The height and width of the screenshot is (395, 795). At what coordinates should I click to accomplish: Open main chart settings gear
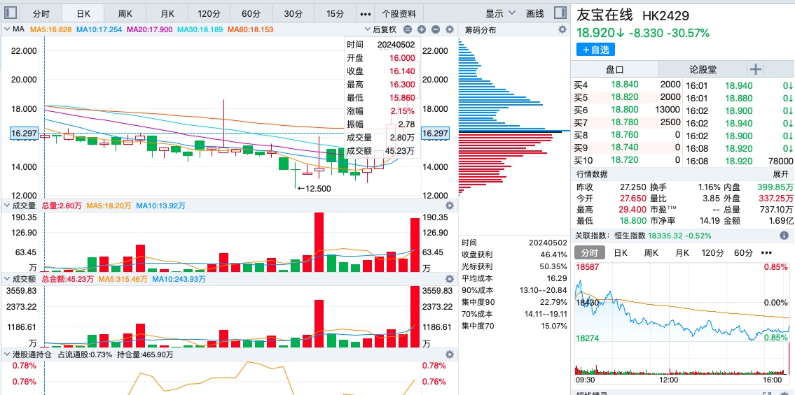(449, 30)
